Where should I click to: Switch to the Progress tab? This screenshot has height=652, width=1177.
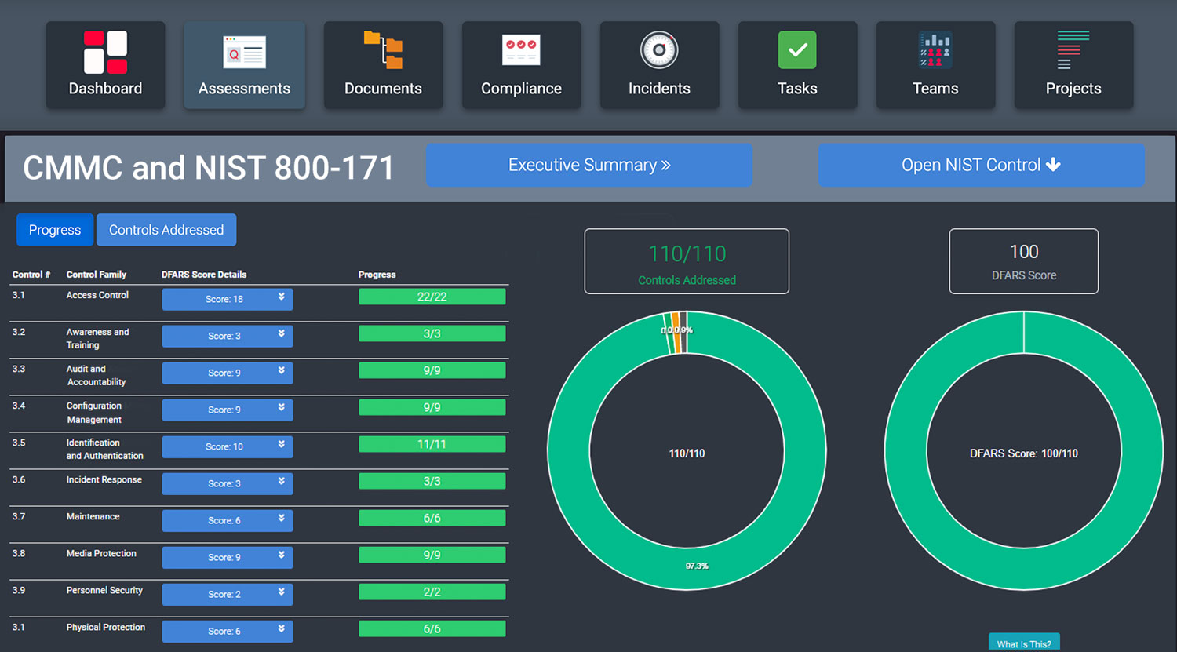tap(55, 230)
